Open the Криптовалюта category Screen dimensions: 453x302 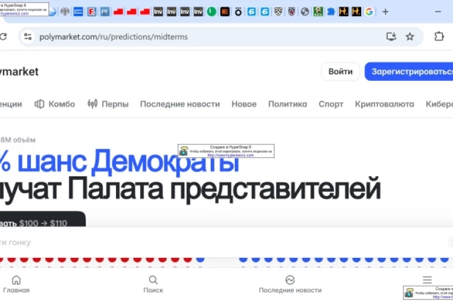(384, 104)
